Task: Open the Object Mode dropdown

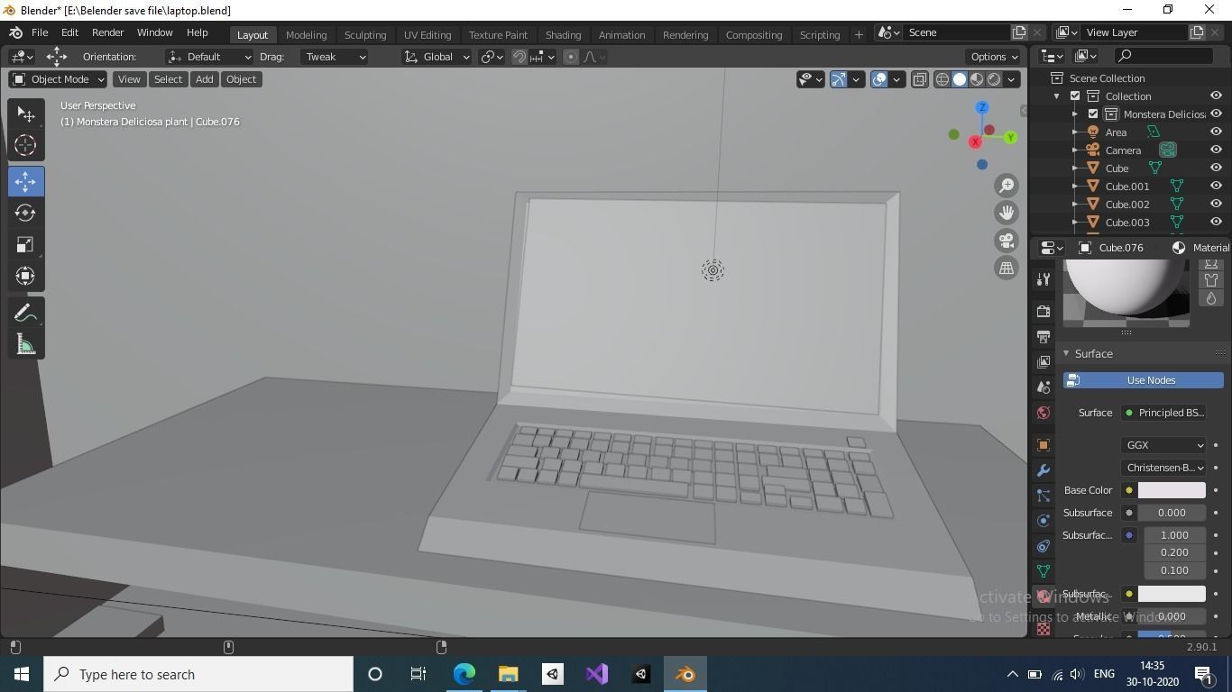Action: 59,79
